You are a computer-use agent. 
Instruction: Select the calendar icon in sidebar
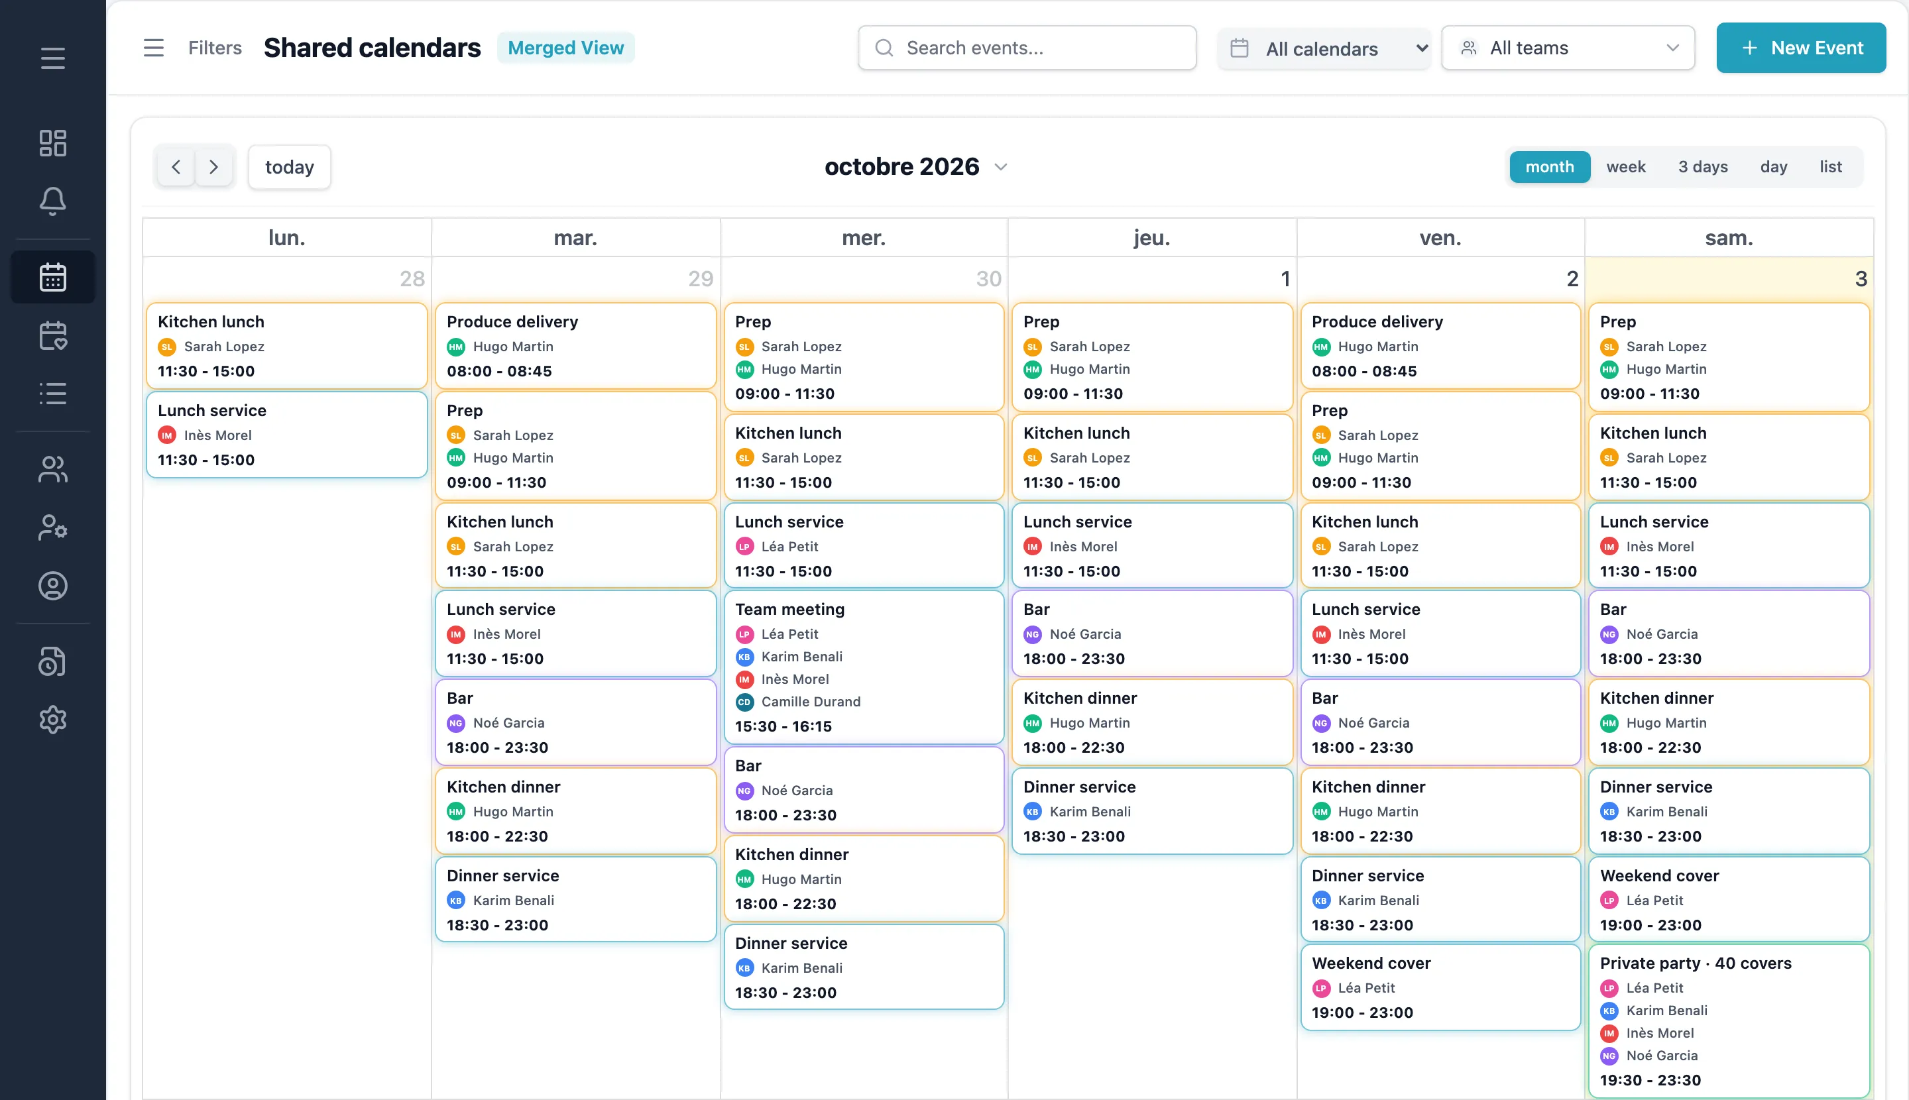pos(53,277)
